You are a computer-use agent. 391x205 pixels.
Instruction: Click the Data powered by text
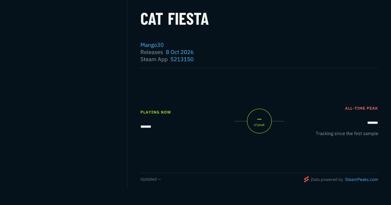(327, 179)
